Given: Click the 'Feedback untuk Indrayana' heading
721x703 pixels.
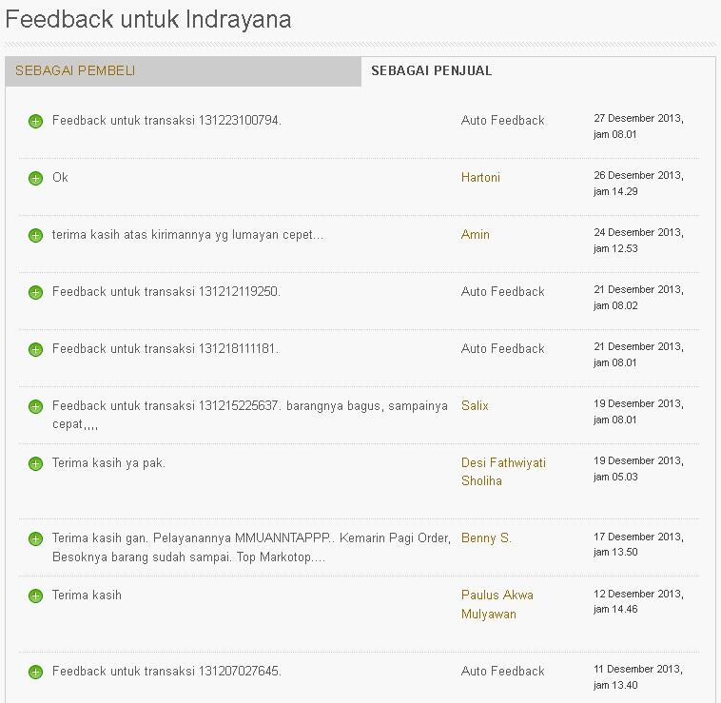Looking at the screenshot, I should point(148,20).
